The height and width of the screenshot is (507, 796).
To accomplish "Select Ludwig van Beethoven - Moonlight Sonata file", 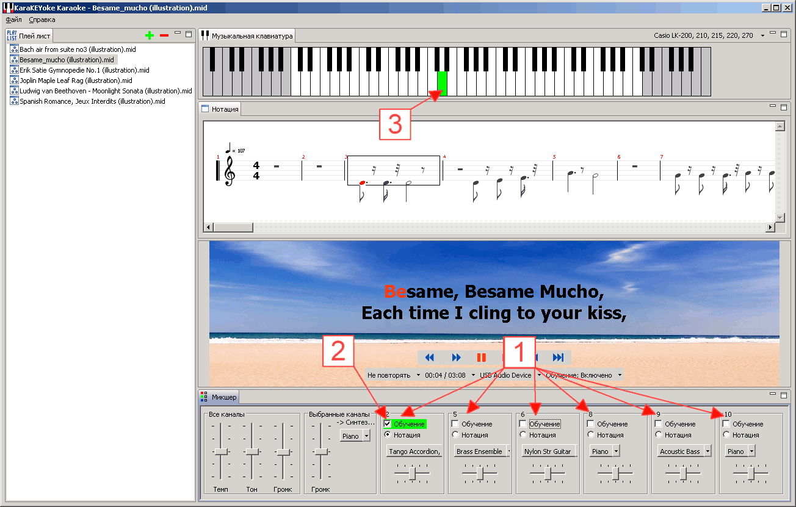I will (106, 91).
